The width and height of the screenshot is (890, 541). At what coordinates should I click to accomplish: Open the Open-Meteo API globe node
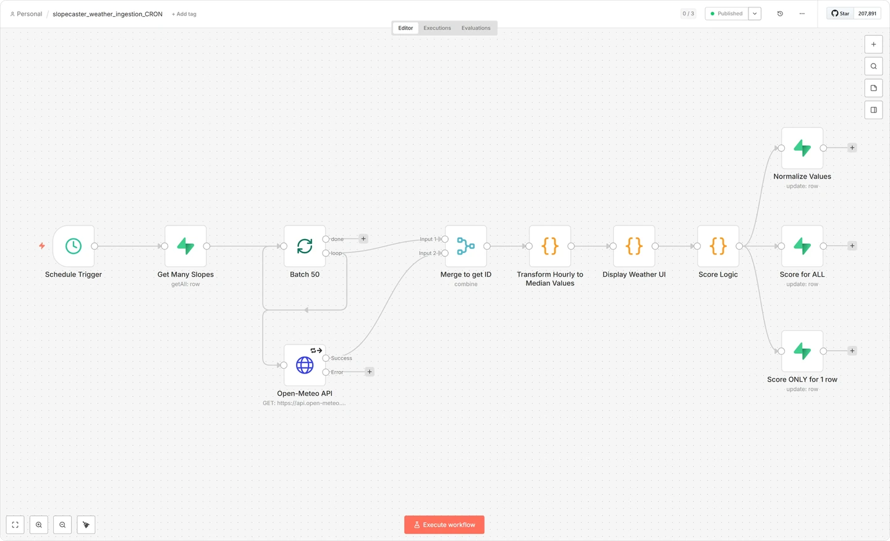[x=305, y=365]
